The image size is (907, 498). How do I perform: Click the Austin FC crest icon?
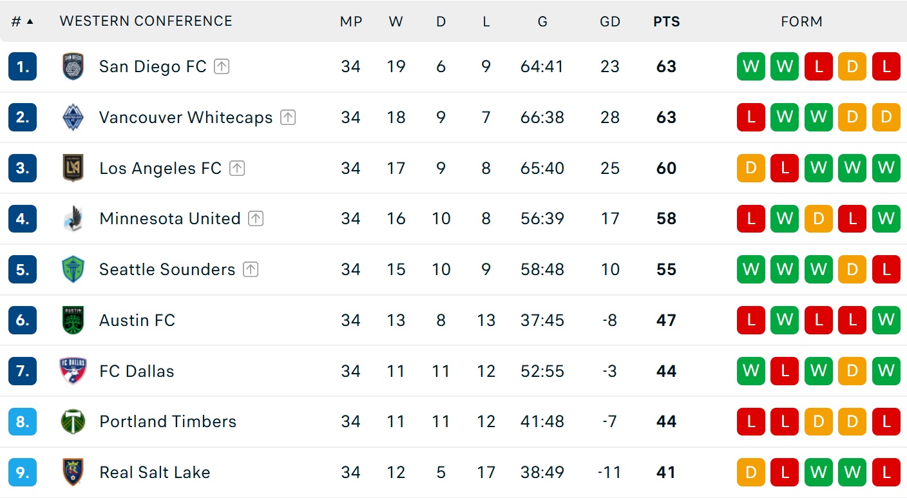click(73, 320)
